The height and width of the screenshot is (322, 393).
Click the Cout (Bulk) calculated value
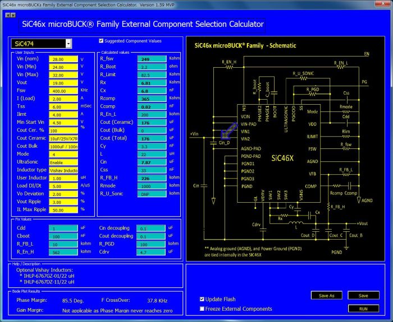pyautogui.click(x=152, y=130)
